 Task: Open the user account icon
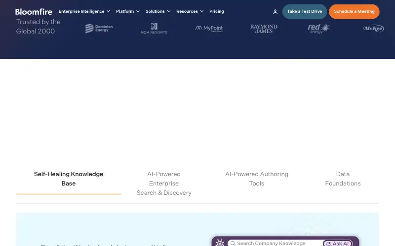click(x=275, y=11)
